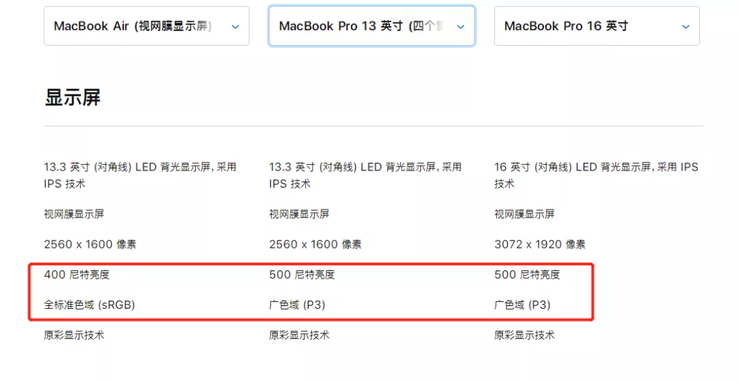Screen dimensions: 739x382
Task: Open the MacBook Air (视网膜显示屏) model dropdown
Action: (x=146, y=26)
